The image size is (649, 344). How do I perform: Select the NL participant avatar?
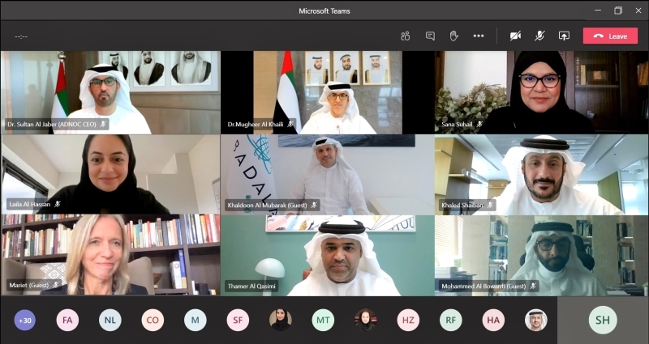point(110,320)
